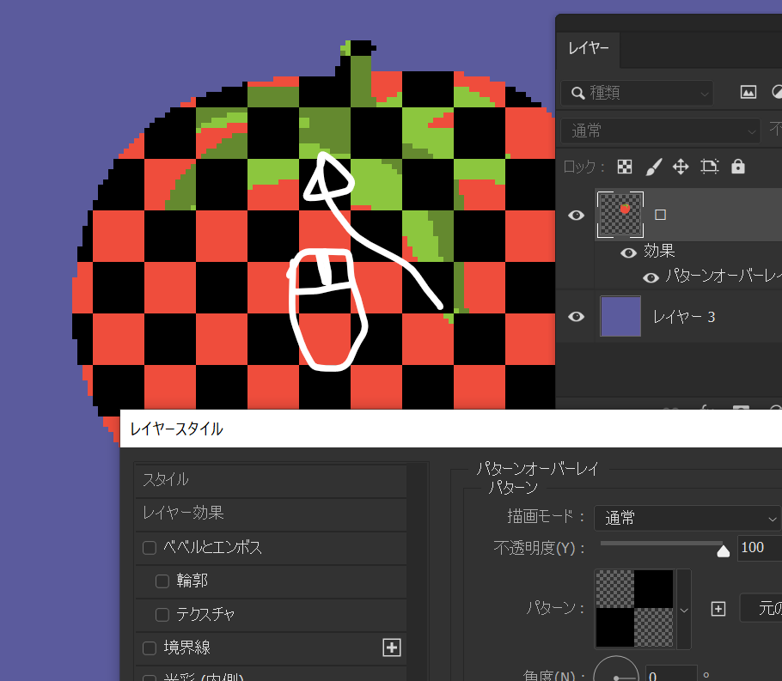Image resolution: width=782 pixels, height=681 pixels.
Task: Select the レイヤー panel tab
Action: point(588,49)
